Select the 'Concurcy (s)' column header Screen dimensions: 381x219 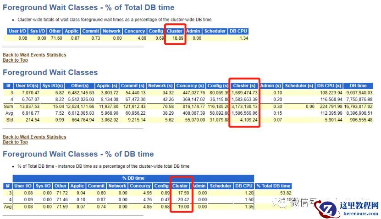pos(190,86)
